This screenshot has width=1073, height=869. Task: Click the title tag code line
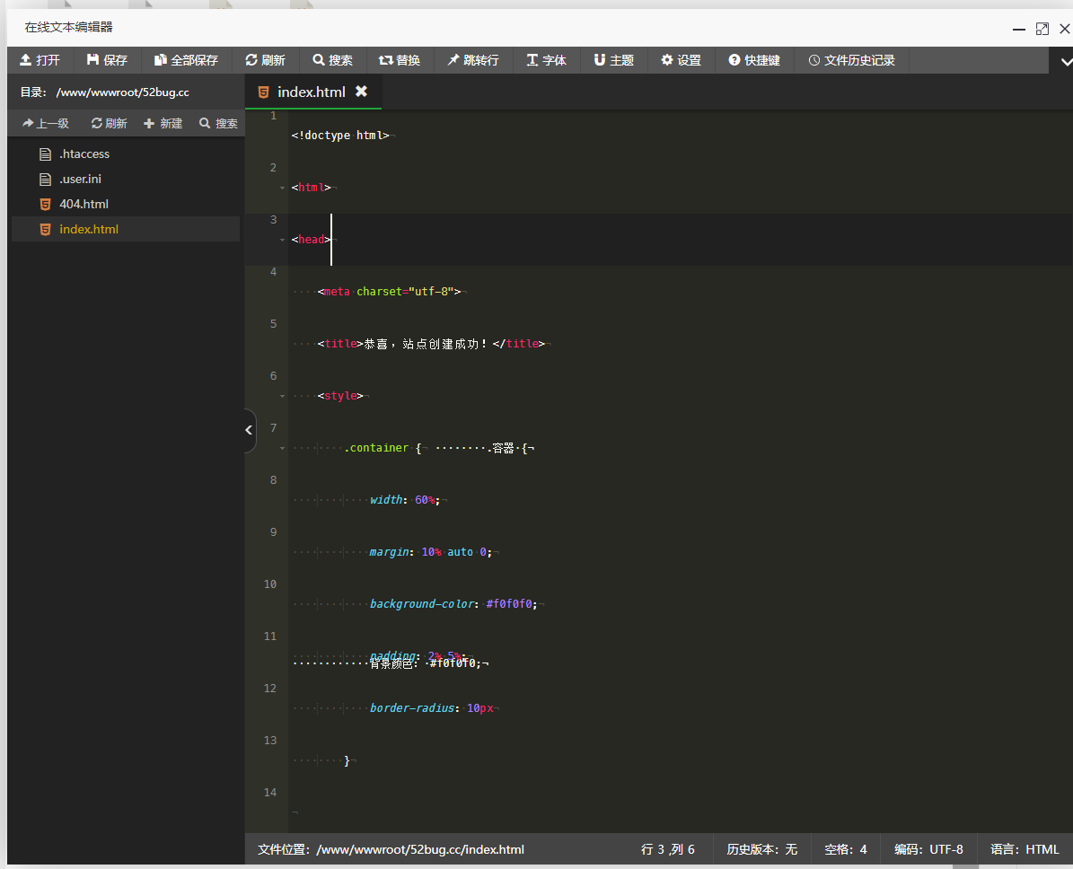[431, 344]
